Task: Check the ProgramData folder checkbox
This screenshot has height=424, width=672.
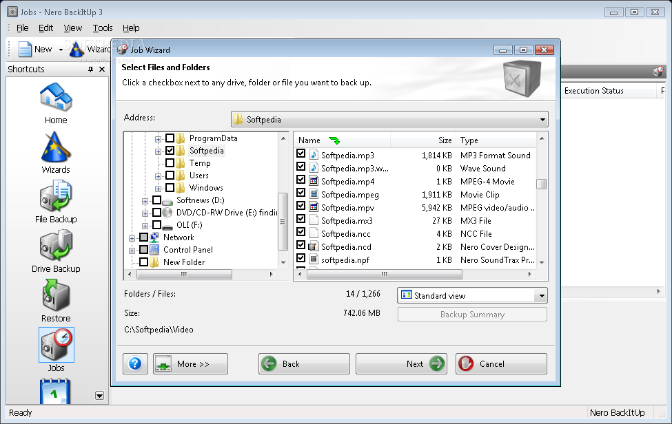Action: (170, 138)
